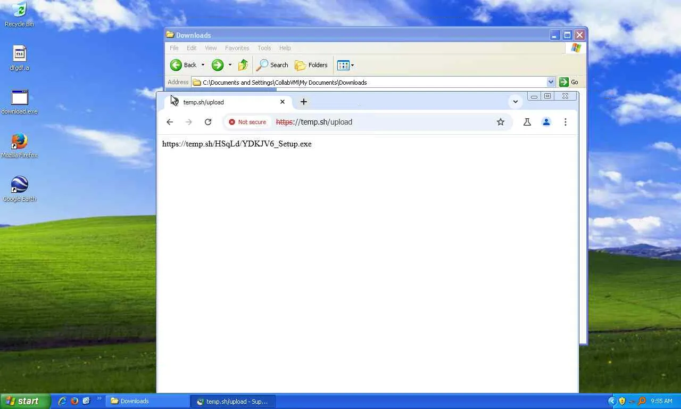The width and height of the screenshot is (681, 409).
Task: Select the download.exe desktop icon
Action: 20,102
